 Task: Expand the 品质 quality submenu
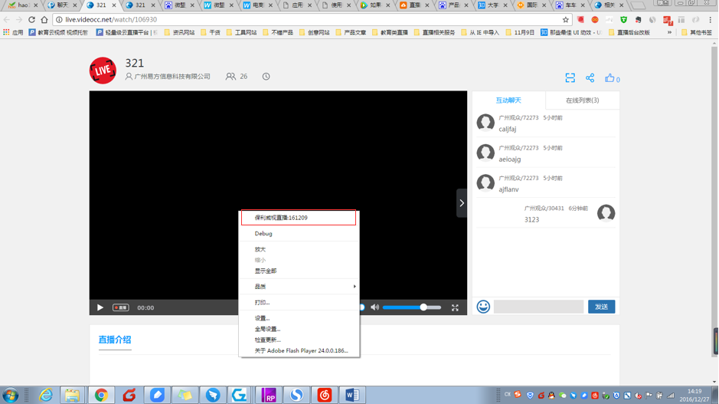coord(299,287)
